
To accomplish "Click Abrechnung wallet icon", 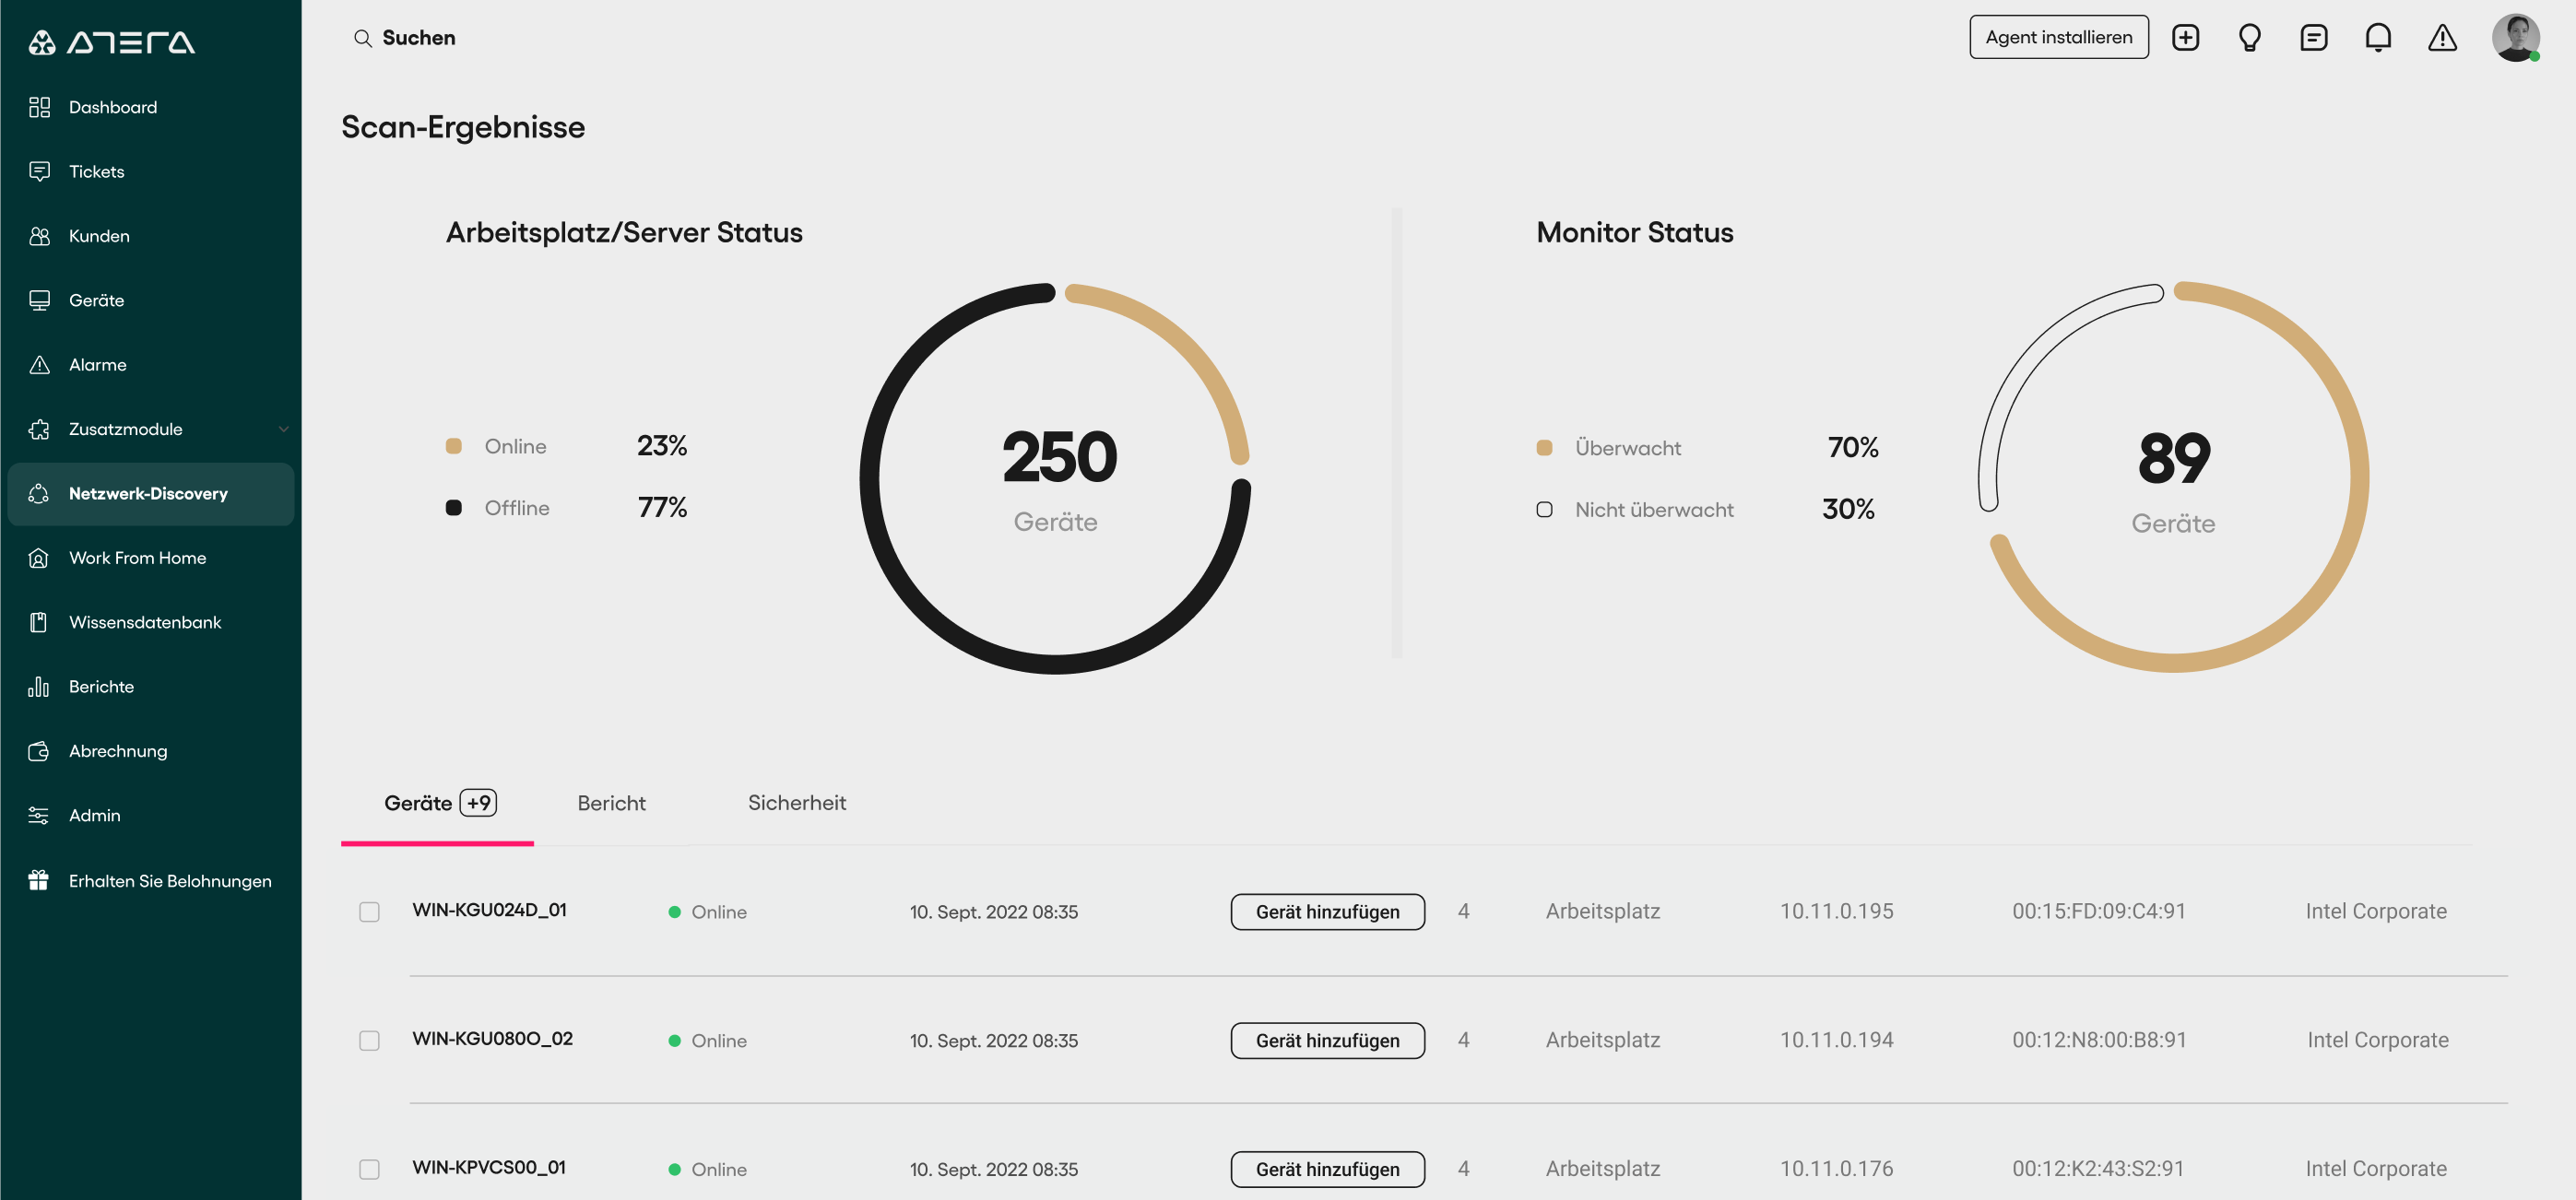I will [39, 751].
